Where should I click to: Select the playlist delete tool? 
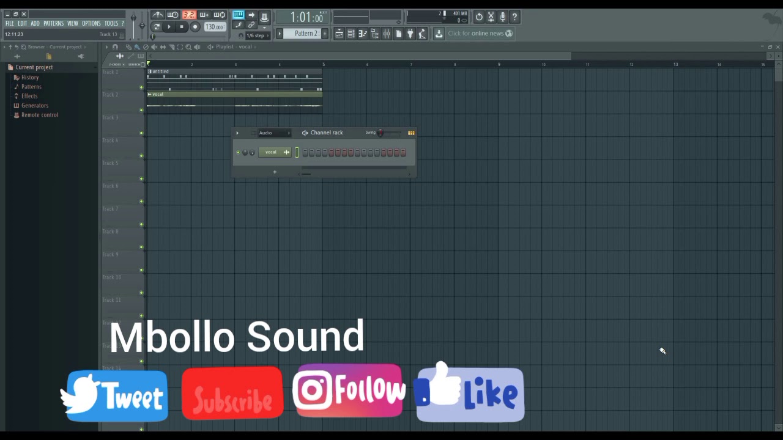pyautogui.click(x=146, y=47)
